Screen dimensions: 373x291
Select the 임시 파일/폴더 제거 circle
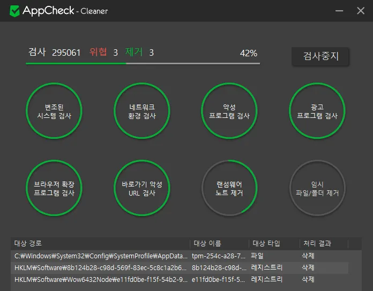(x=317, y=188)
